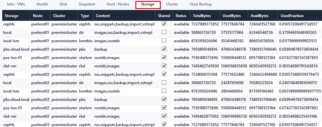This screenshot has width=322, height=127.
Task: Open the Health tab
Action: coord(42,4)
